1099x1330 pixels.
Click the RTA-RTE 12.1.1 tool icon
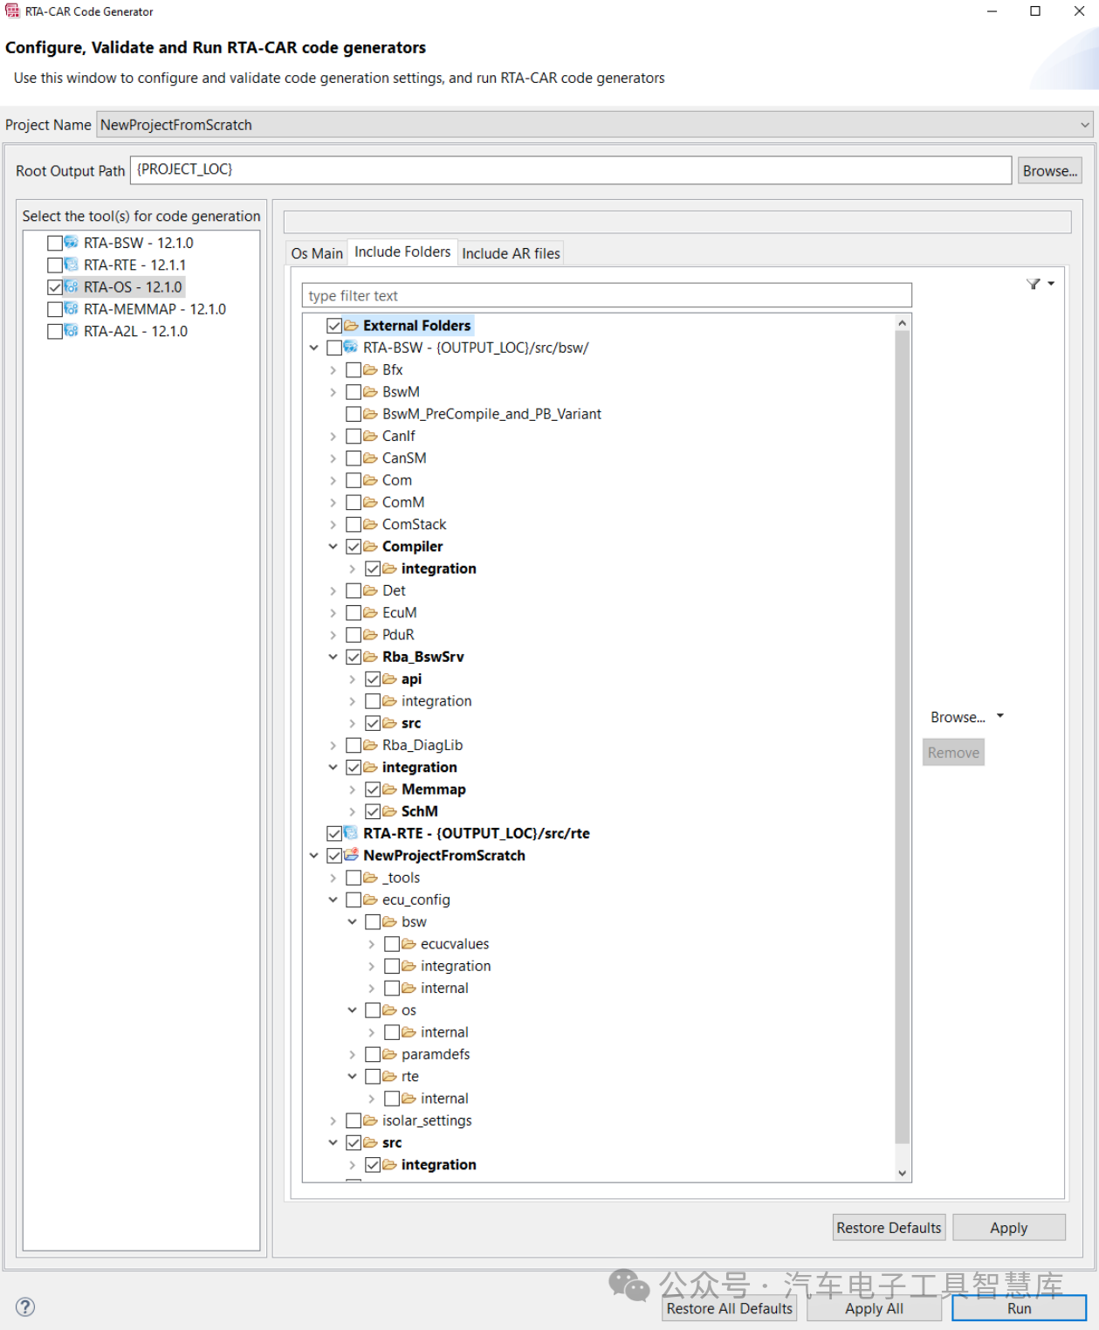(x=72, y=265)
